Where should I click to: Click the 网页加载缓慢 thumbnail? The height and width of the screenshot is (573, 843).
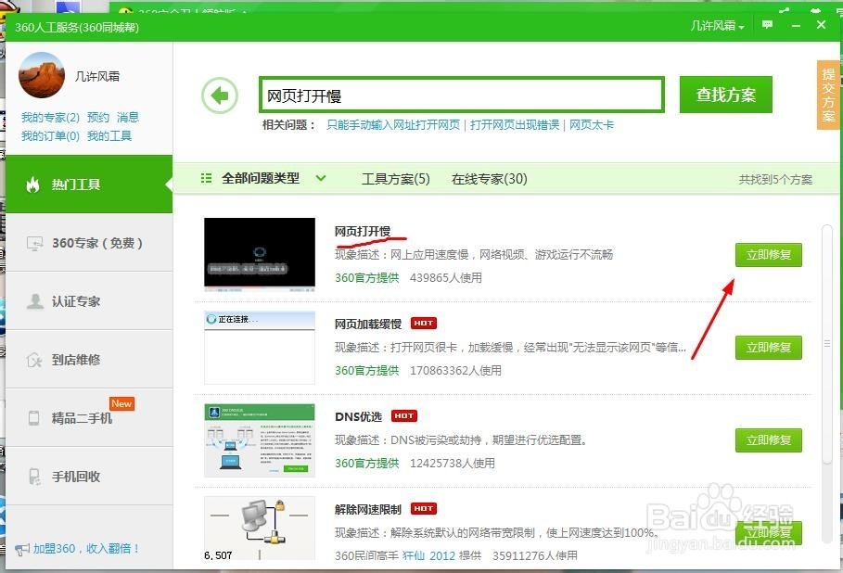[x=260, y=348]
